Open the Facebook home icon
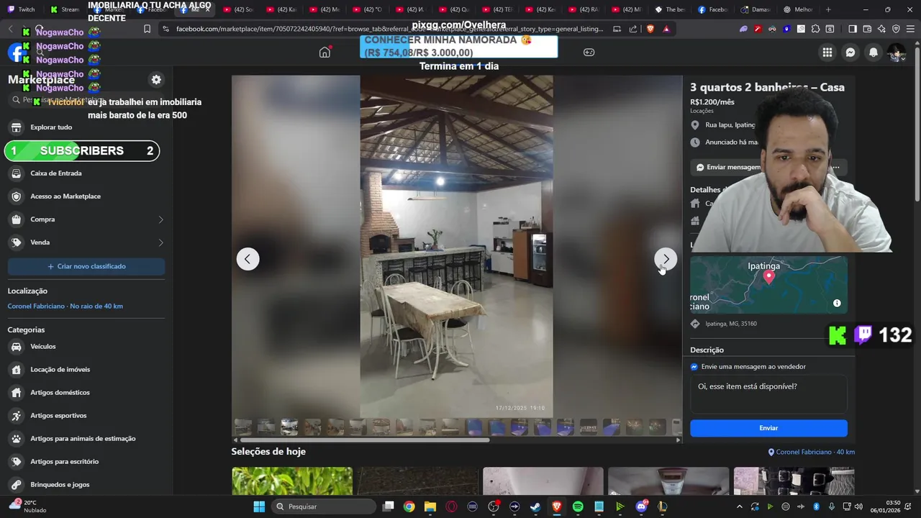Viewport: 921px width, 518px height. 325,52
